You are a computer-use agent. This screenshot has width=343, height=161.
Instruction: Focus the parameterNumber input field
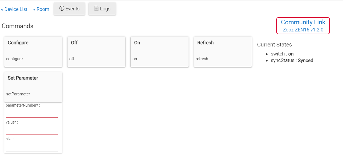[x=32, y=113]
